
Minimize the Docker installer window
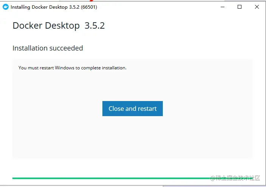223,7
